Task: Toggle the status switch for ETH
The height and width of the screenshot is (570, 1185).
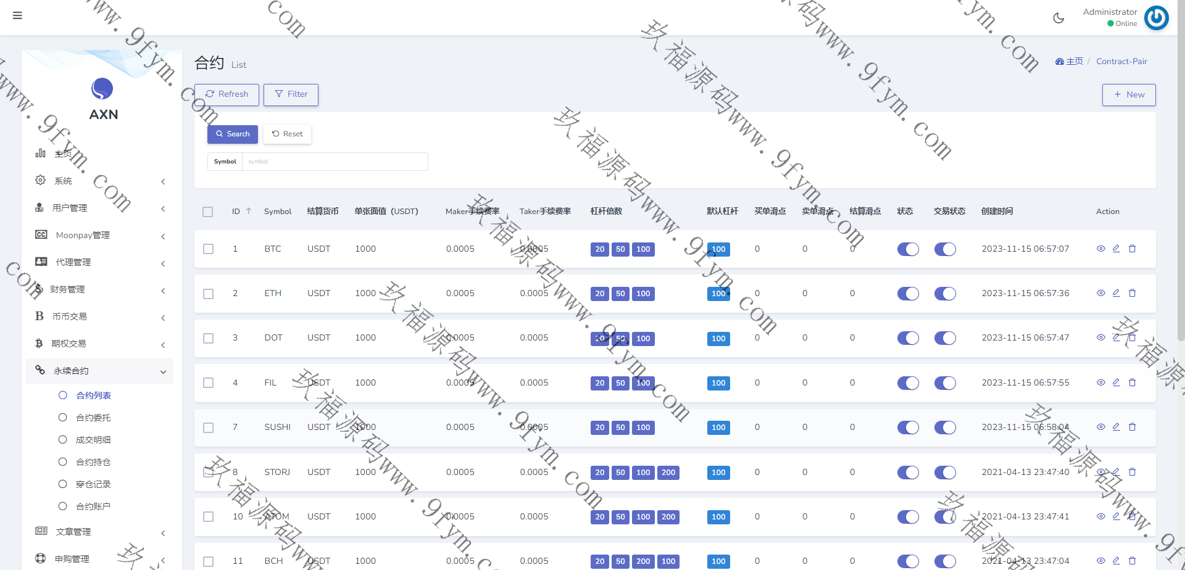Action: (x=908, y=294)
